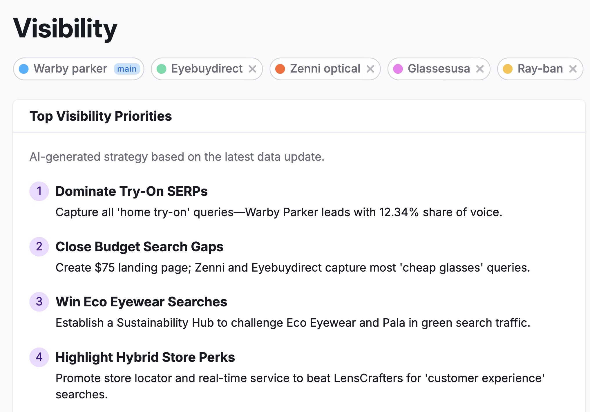Viewport: 590px width, 412px height.
Task: Open the 'Close Budget Search Gaps' priority
Action: (140, 247)
